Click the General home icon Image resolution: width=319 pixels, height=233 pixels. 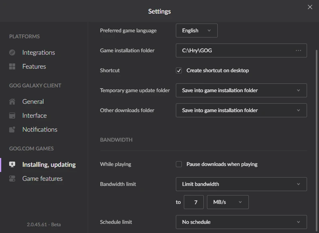(x=12, y=102)
